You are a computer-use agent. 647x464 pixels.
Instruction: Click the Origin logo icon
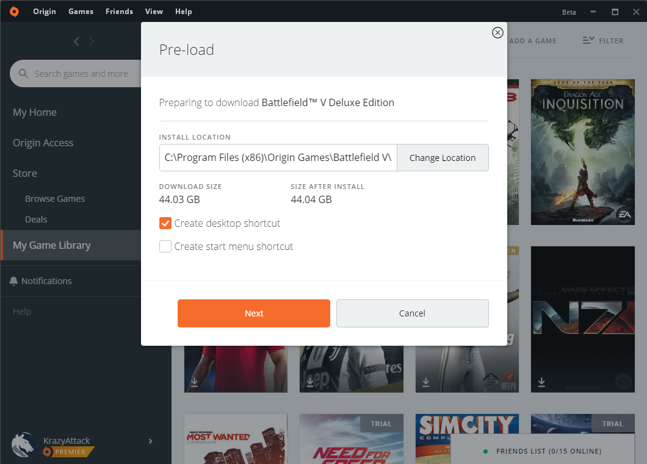coord(14,12)
